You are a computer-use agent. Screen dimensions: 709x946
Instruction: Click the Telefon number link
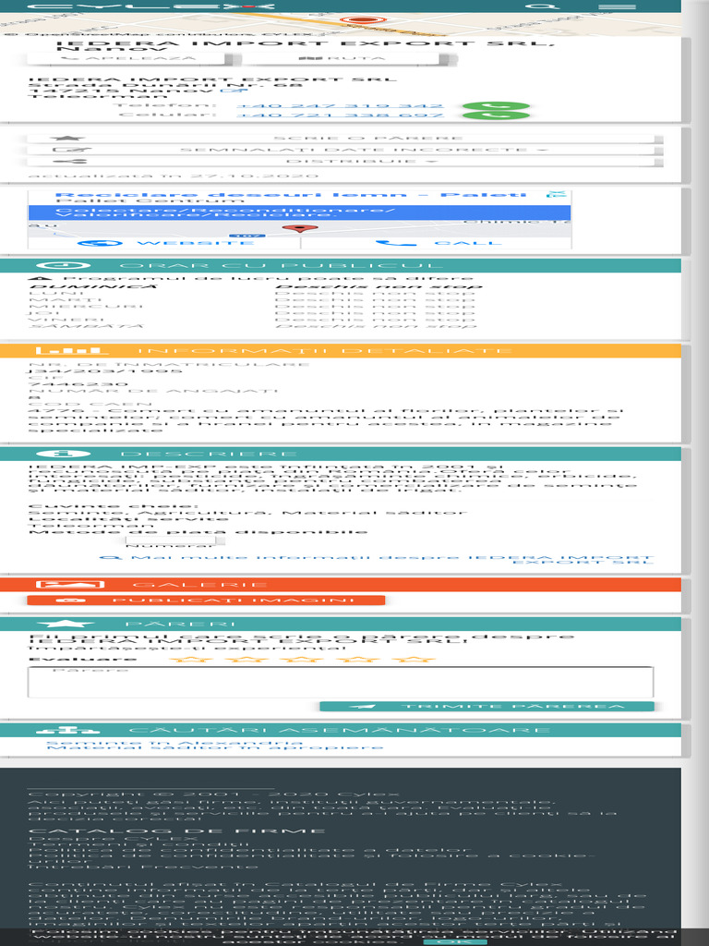pyautogui.click(x=340, y=106)
